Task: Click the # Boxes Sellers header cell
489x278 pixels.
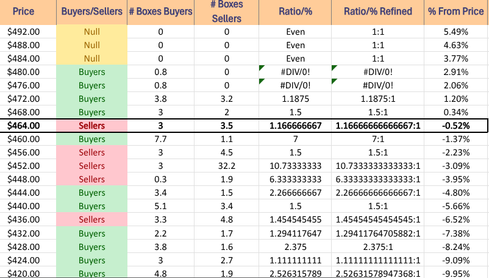Action: click(226, 12)
